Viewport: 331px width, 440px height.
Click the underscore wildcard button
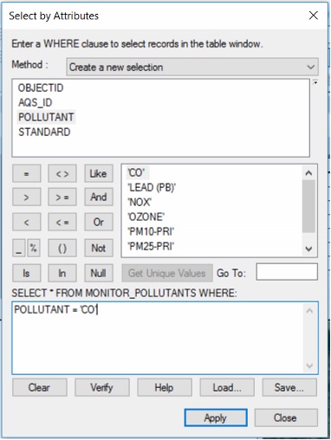19,248
